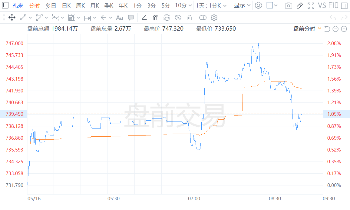Click the trash icon to delete drawings

click(189, 18)
